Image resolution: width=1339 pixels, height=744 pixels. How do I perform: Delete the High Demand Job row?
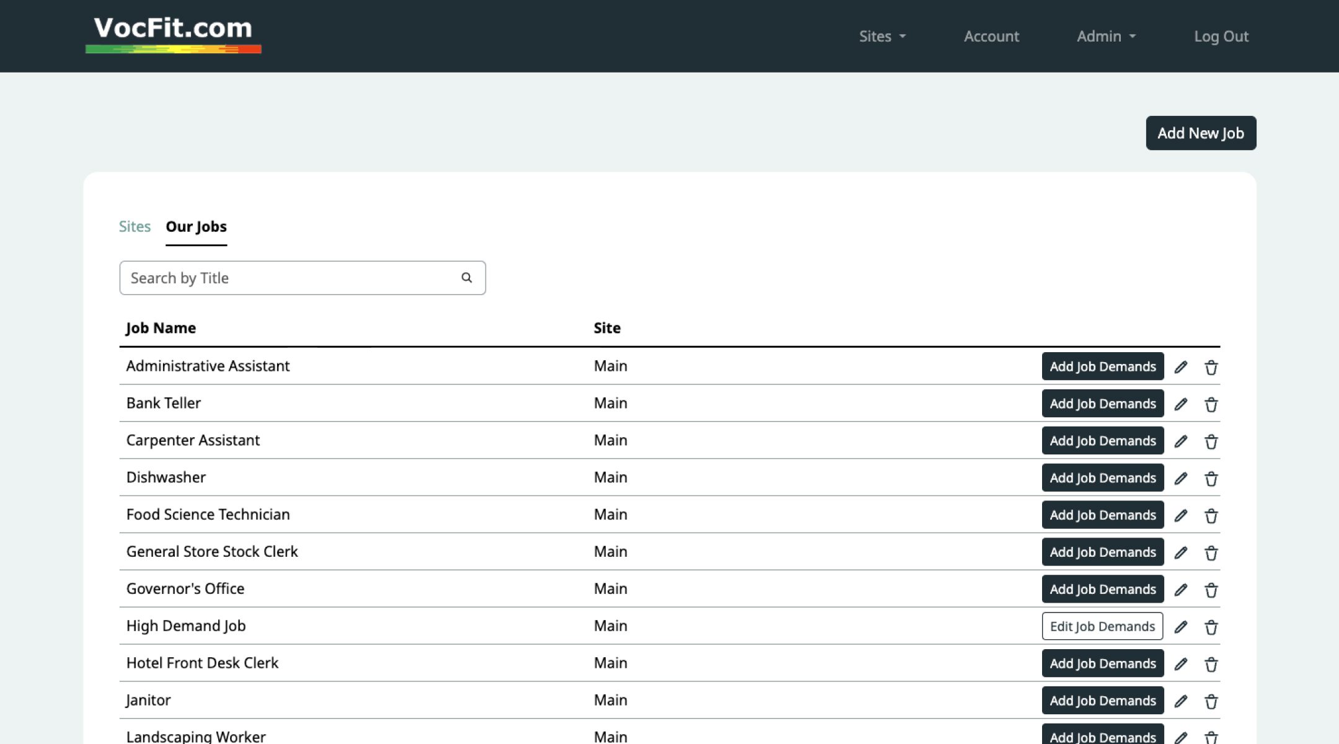click(1211, 627)
